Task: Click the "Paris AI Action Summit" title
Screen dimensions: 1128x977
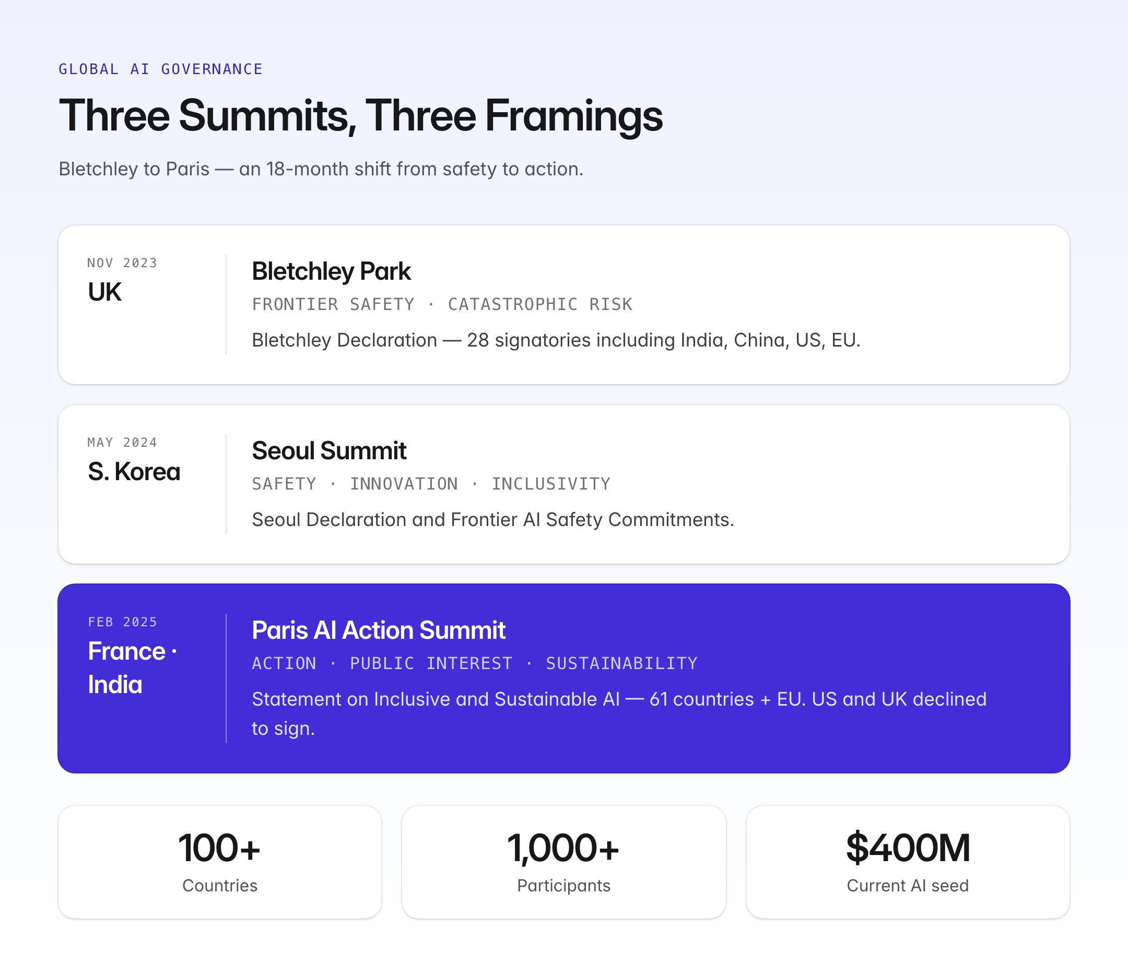Action: [379, 630]
